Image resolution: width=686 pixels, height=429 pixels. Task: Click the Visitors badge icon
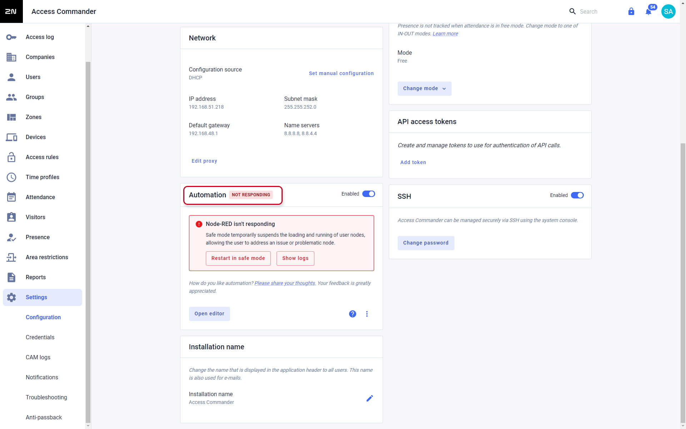[11, 217]
